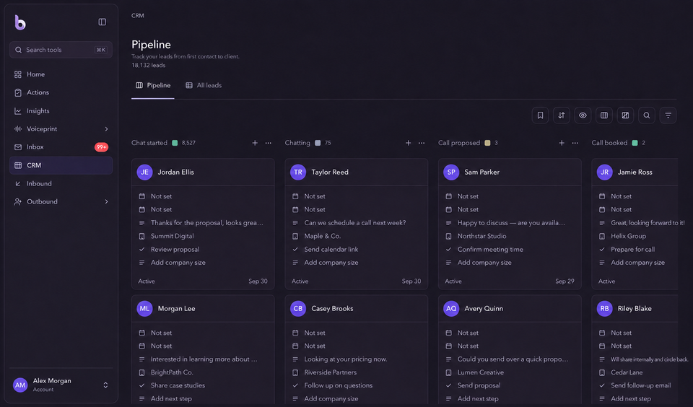Viewport: 693px width, 407px height.
Task: Open the Casey Brooks lead card
Action: point(356,349)
